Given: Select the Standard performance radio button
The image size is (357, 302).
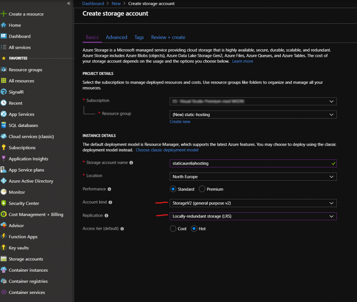Looking at the screenshot, I should click(173, 189).
